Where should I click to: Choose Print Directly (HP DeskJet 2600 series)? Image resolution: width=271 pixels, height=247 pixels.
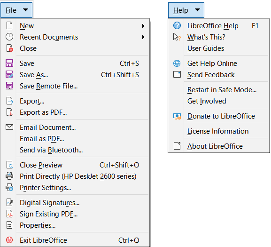click(75, 176)
